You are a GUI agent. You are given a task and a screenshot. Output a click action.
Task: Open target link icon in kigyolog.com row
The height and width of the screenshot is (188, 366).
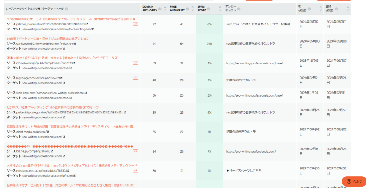(x=64, y=83)
